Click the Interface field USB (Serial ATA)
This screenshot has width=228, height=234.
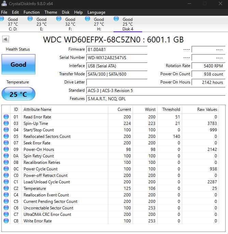tap(117, 66)
